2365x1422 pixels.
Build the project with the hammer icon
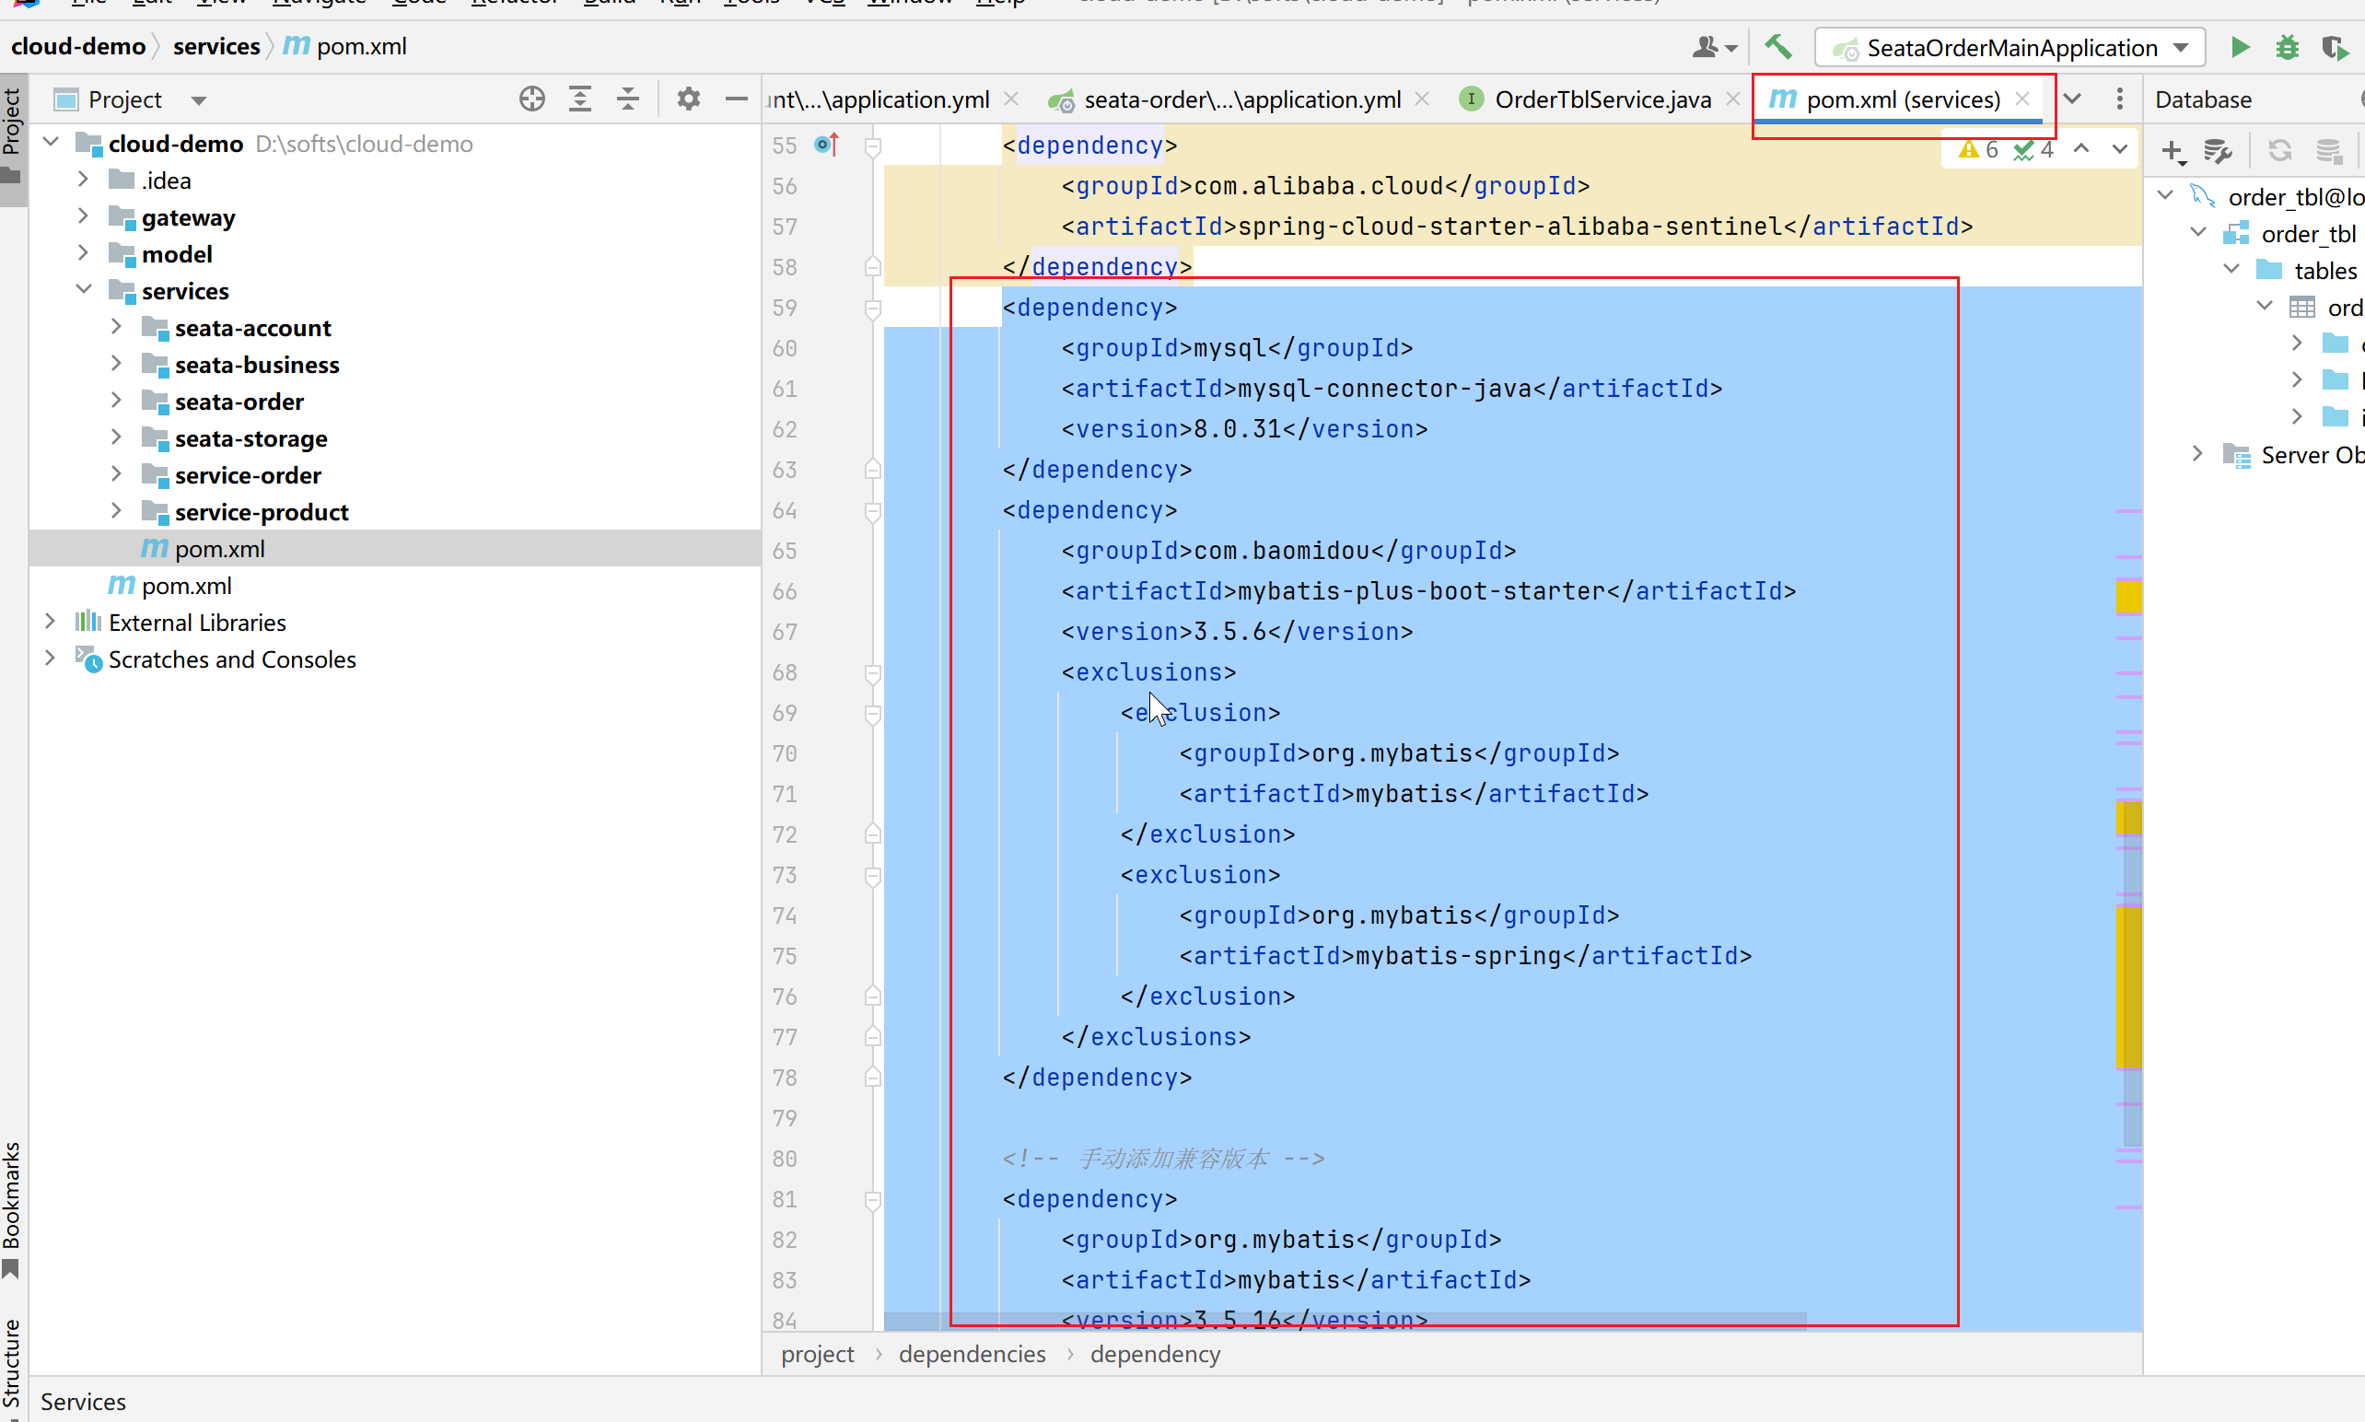point(1777,47)
